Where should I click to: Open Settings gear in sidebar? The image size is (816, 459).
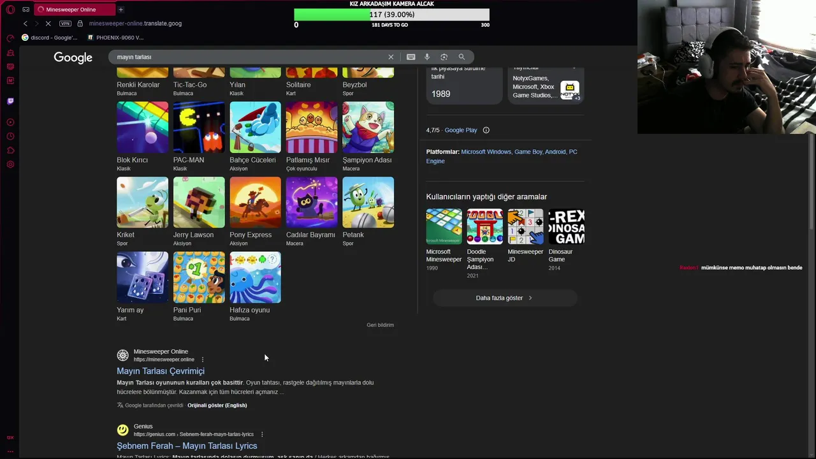(10, 164)
